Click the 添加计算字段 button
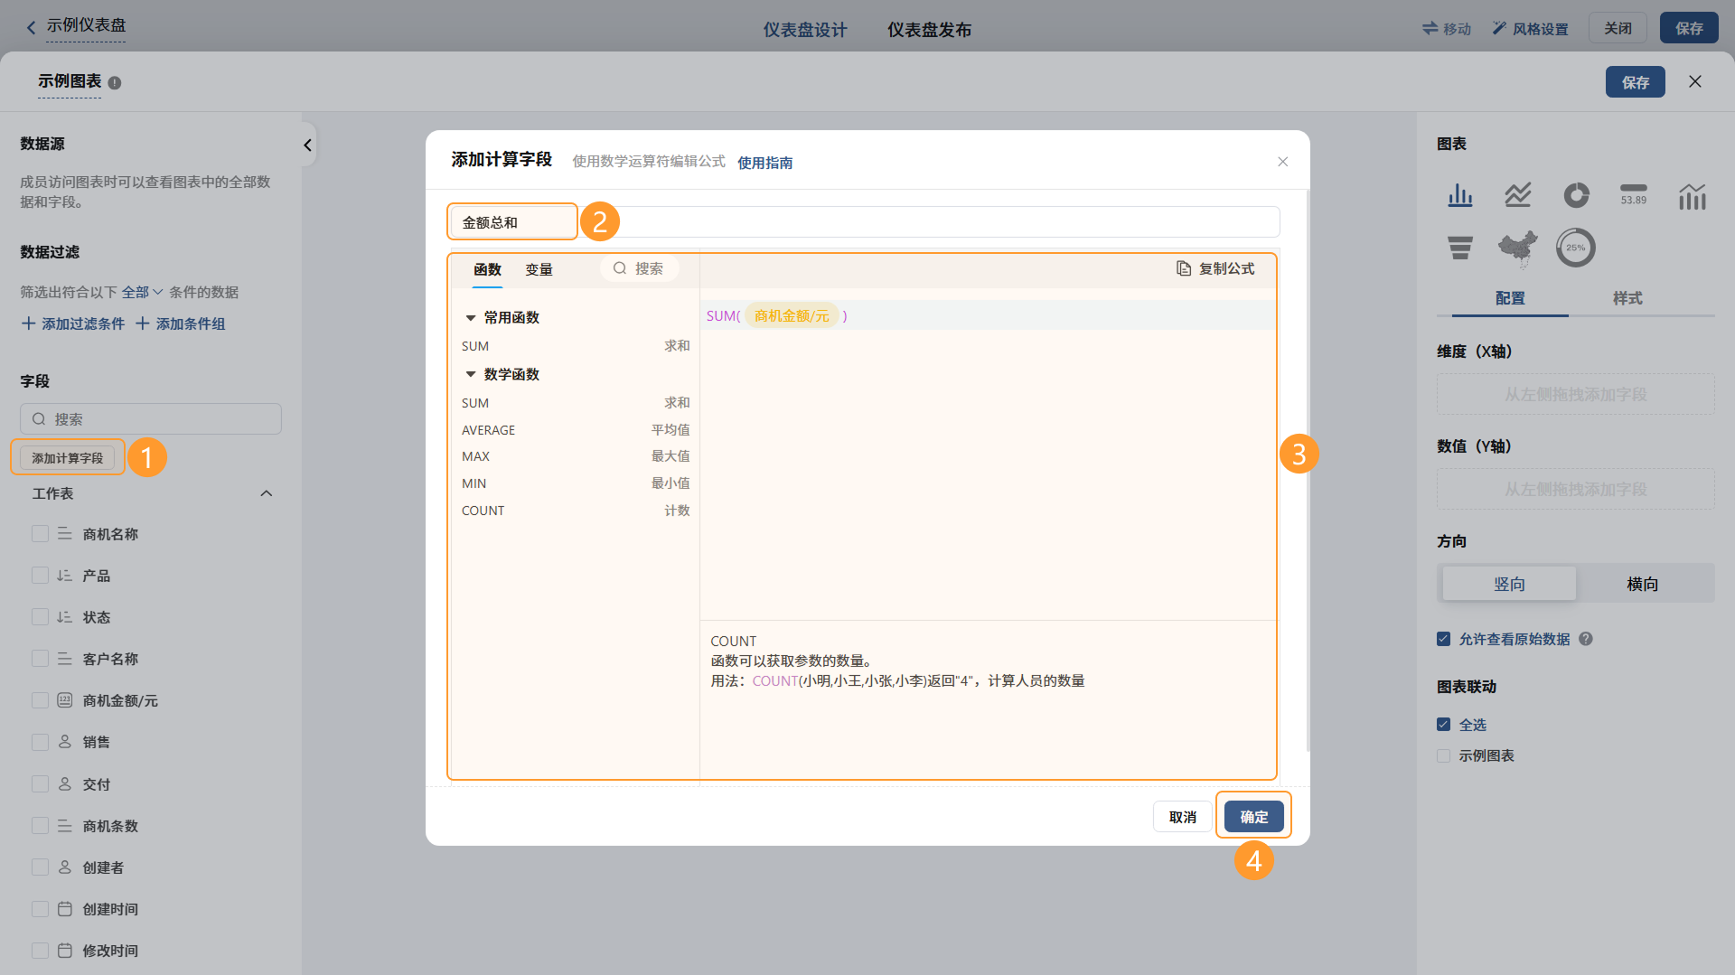 point(68,458)
